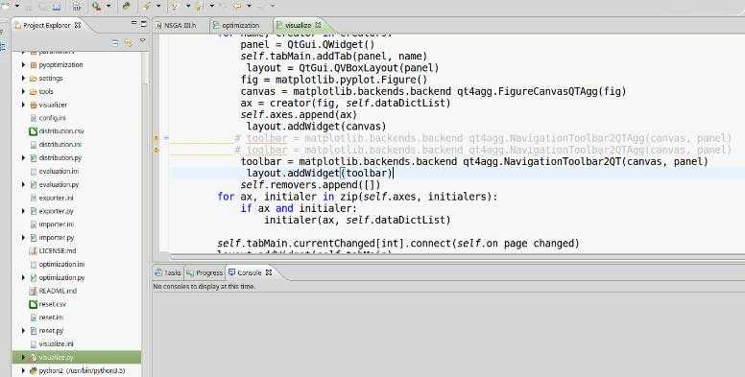Open the Tasks view tab
The width and height of the screenshot is (745, 377).
(x=168, y=272)
